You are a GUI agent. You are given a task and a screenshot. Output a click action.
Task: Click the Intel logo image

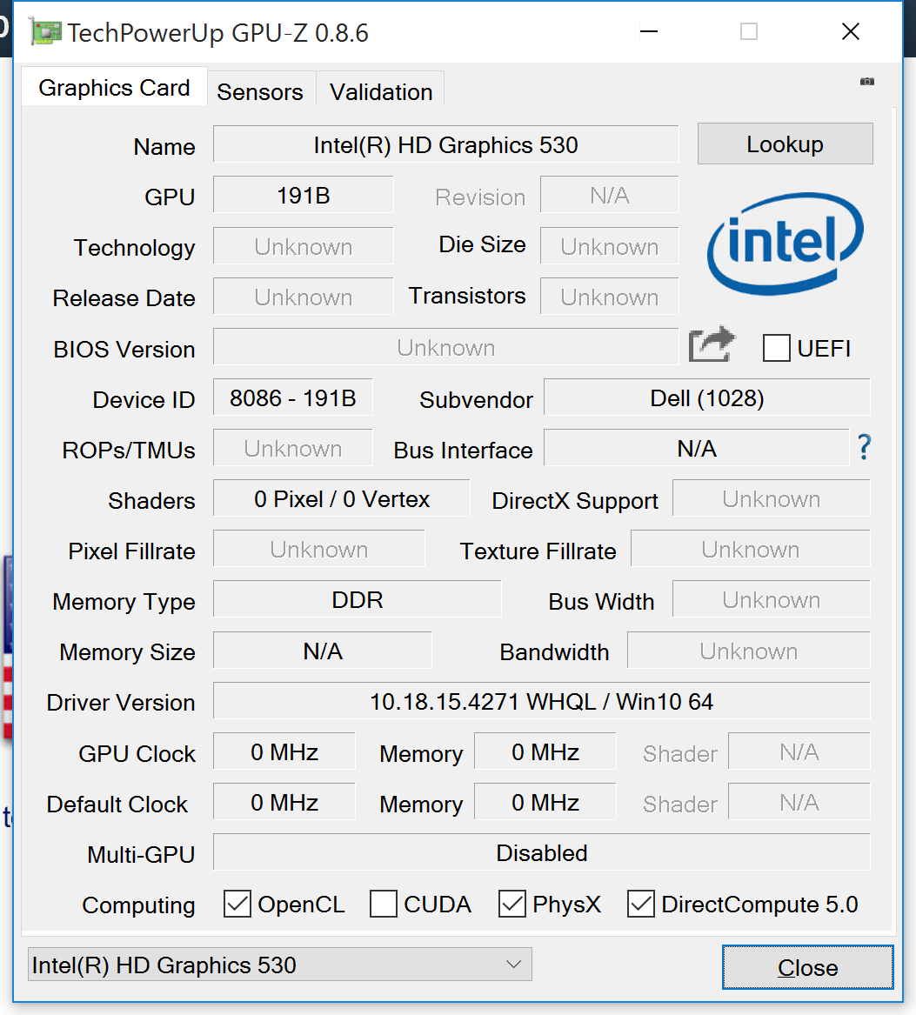pyautogui.click(x=786, y=244)
